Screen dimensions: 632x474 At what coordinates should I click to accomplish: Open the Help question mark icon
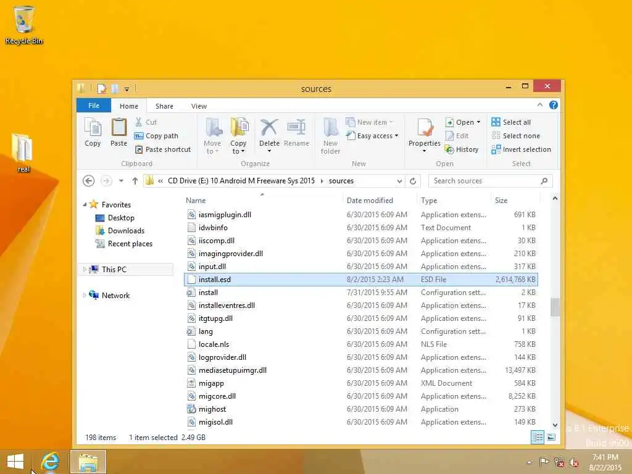coord(554,105)
